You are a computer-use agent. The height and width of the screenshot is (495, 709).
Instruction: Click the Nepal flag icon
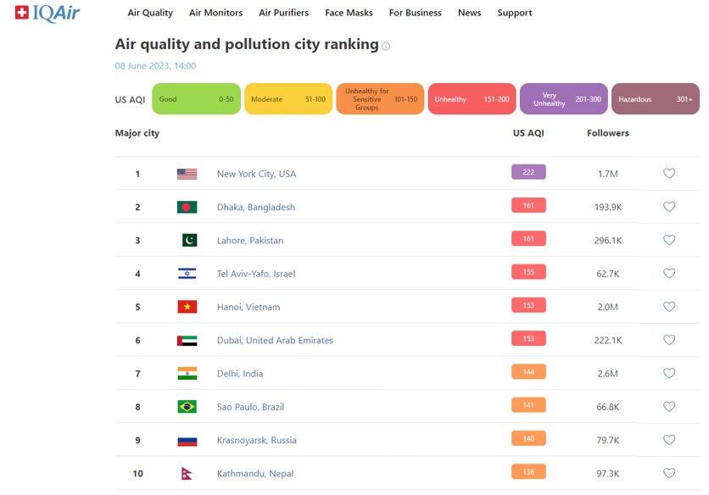(x=187, y=473)
